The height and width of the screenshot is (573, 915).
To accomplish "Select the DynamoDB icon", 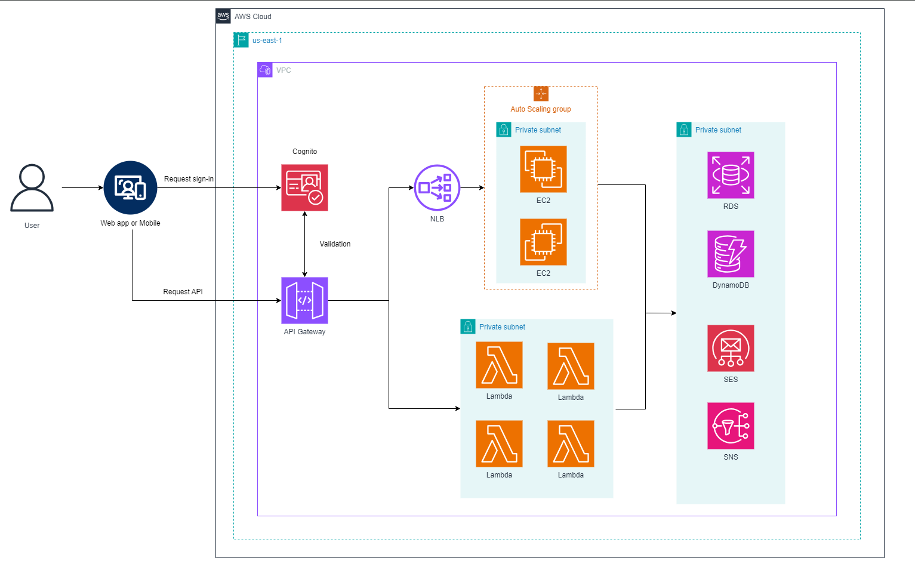I will click(731, 254).
